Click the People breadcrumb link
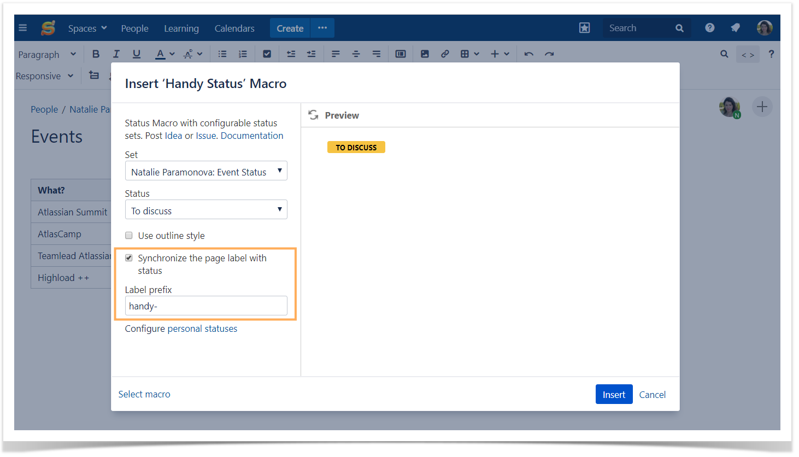The width and height of the screenshot is (799, 457). coord(44,109)
